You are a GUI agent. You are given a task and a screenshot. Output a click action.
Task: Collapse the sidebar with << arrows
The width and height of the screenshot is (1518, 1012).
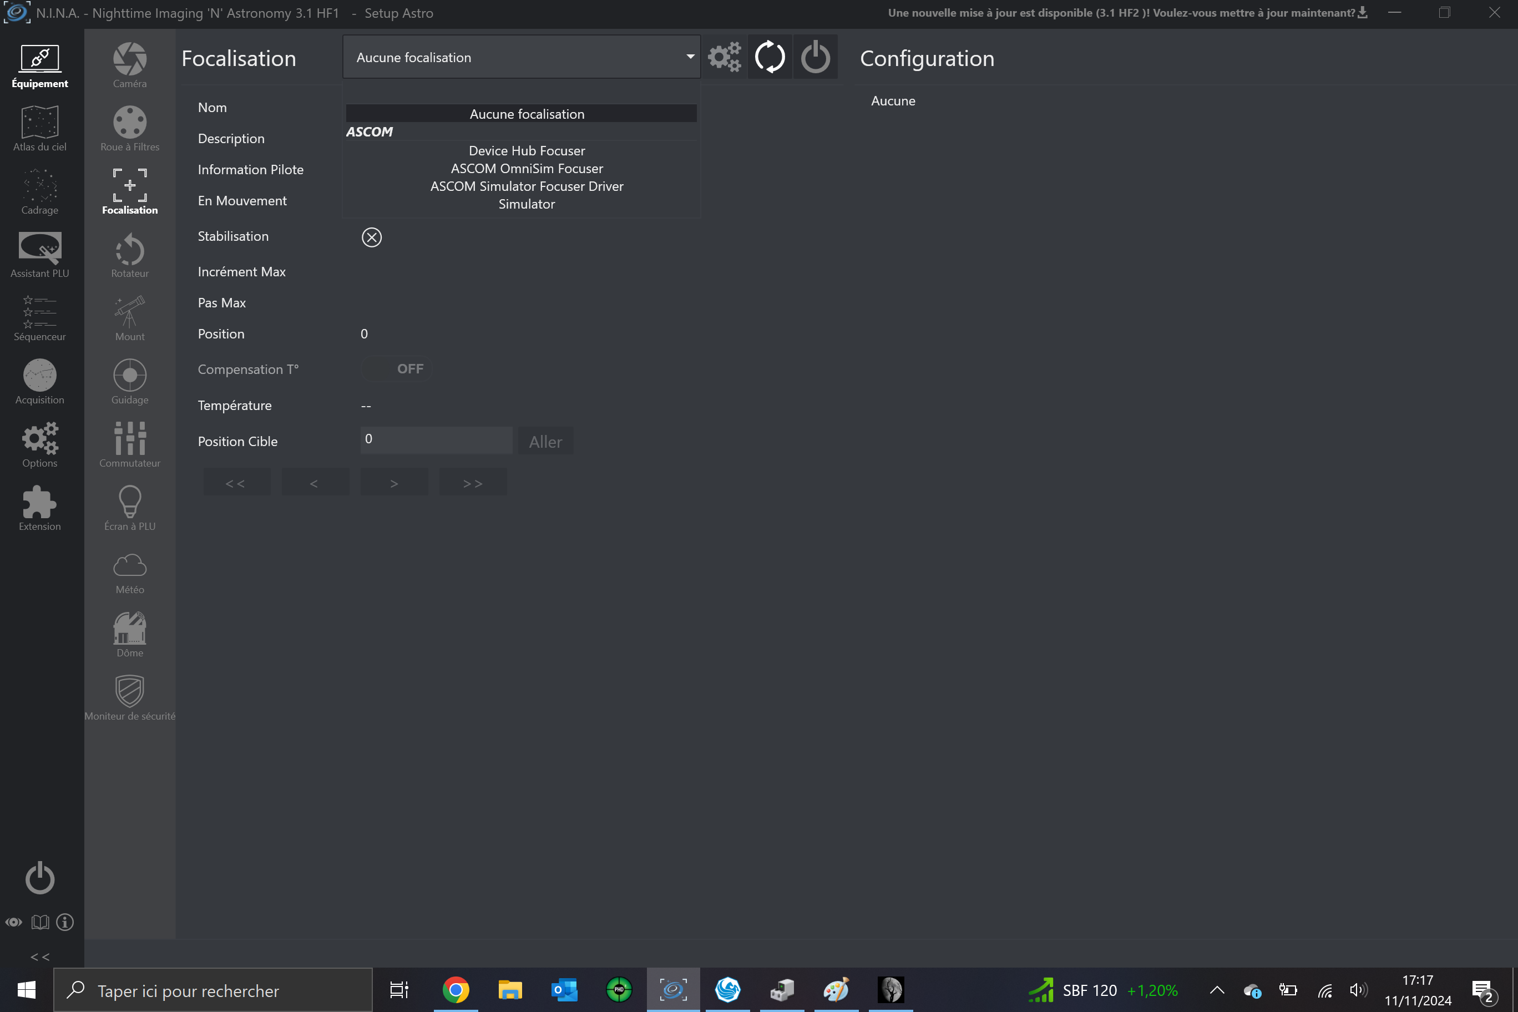coord(40,957)
